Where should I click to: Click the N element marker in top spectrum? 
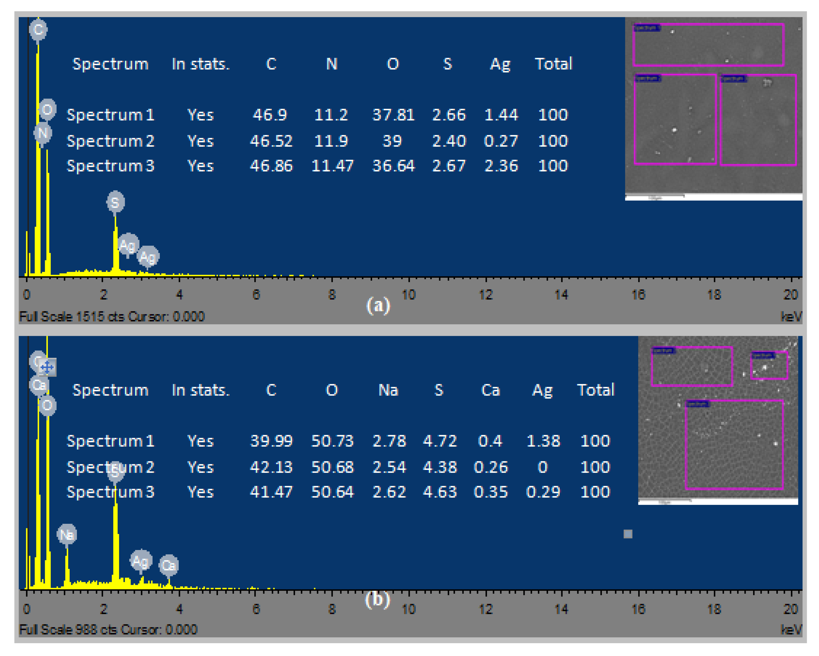(43, 133)
